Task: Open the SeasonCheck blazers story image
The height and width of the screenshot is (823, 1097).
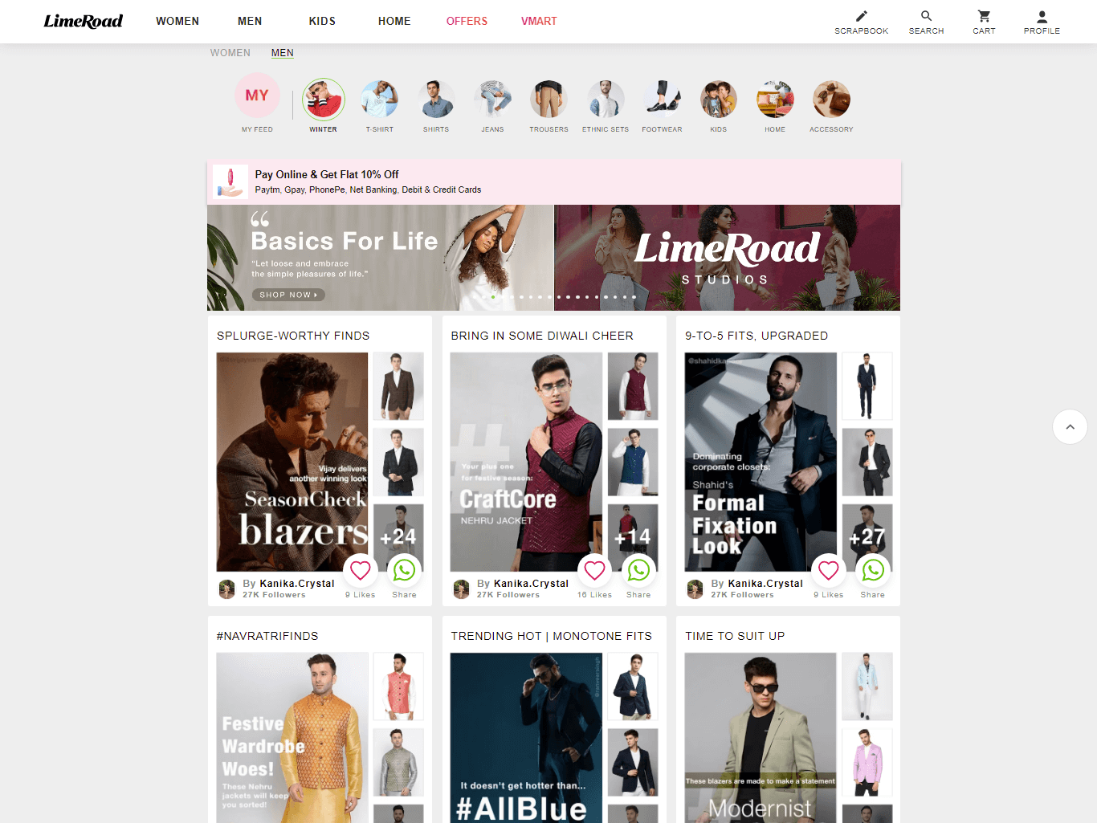Action: (x=292, y=462)
